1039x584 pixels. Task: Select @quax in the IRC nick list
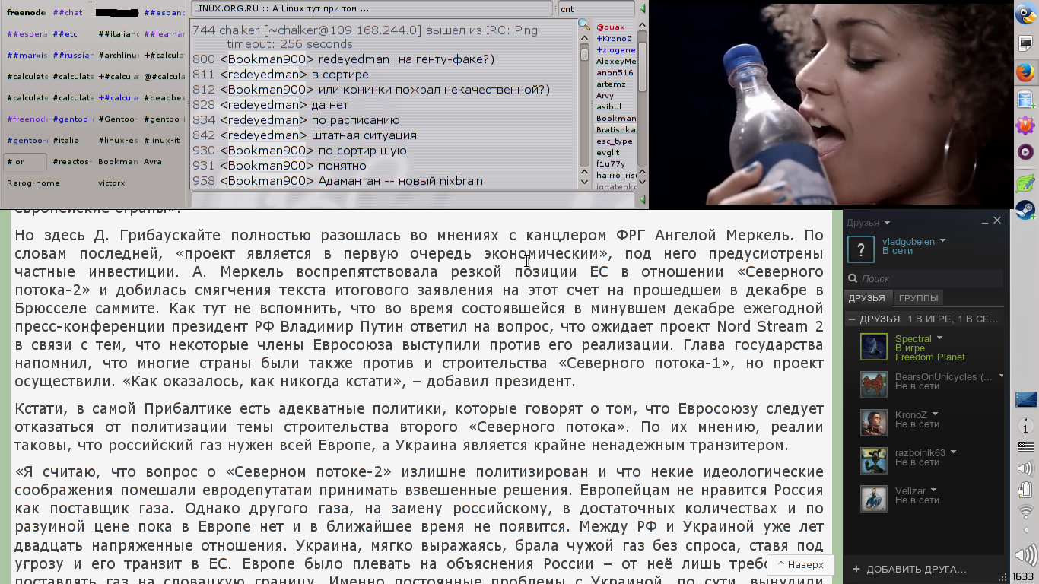610,27
